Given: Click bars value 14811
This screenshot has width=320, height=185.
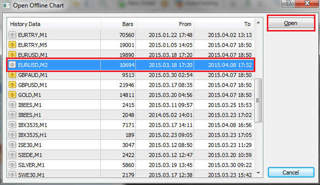Looking at the screenshot, I should (127, 95).
